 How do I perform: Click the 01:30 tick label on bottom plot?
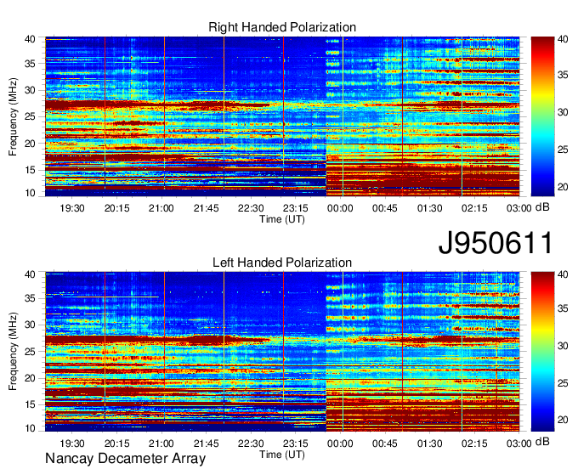[x=429, y=444]
